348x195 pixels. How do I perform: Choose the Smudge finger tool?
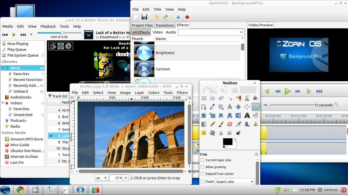click(x=230, y=133)
